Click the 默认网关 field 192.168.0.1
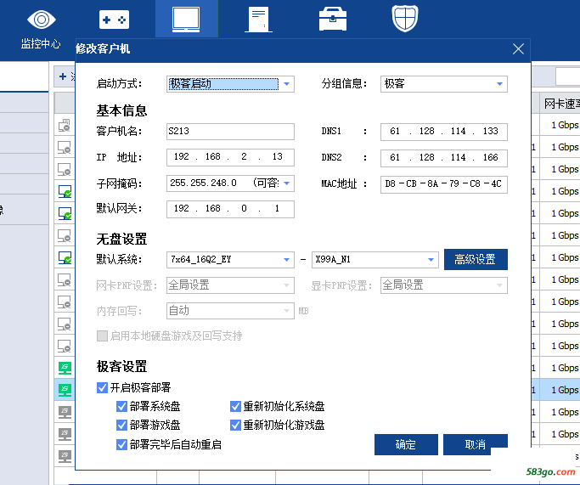 tap(230, 209)
